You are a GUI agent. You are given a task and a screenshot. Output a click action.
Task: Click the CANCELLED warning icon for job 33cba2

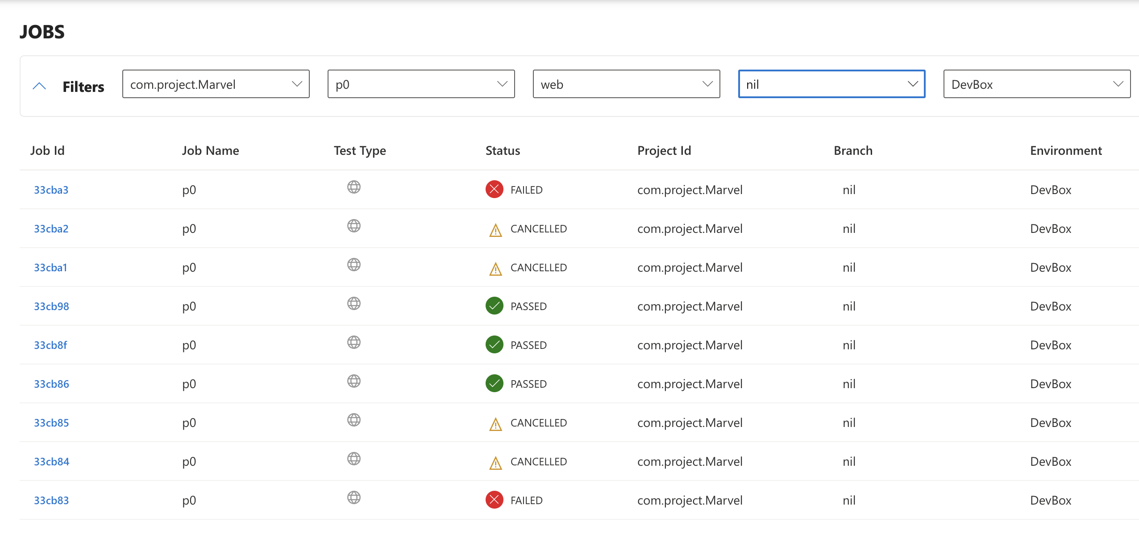coord(495,230)
